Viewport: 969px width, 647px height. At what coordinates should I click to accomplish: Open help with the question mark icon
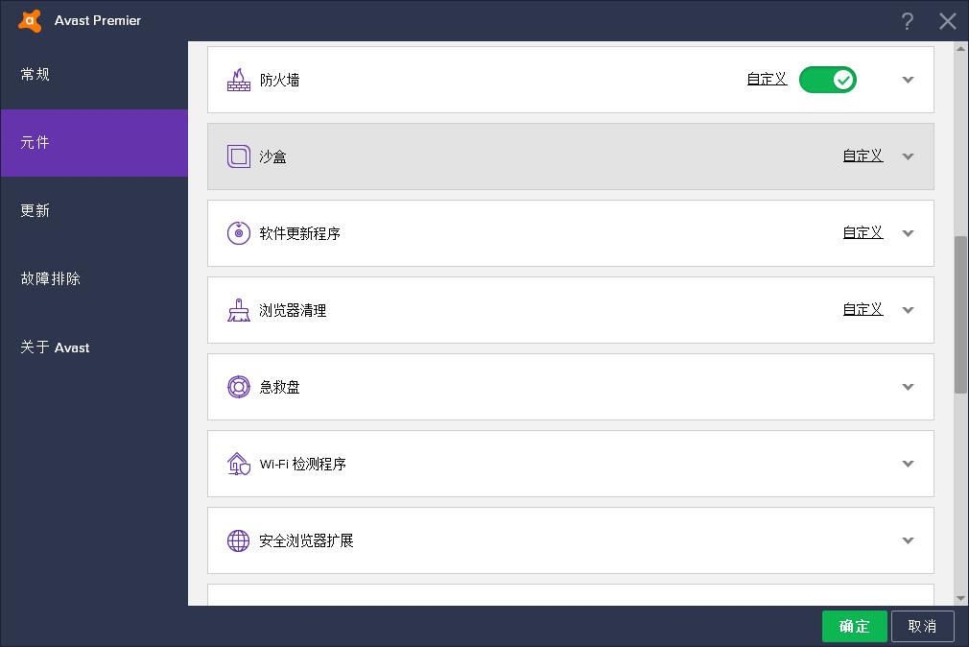pyautogui.click(x=908, y=21)
